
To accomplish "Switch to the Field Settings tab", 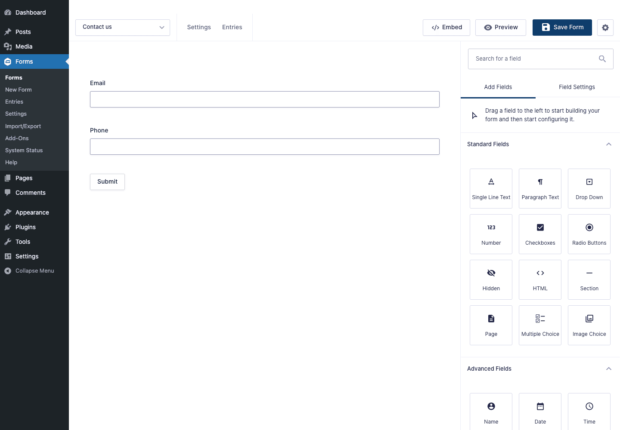I will point(577,87).
